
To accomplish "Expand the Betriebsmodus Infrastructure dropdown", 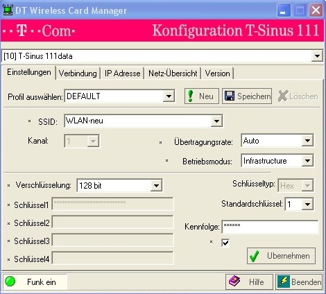I will click(307, 161).
